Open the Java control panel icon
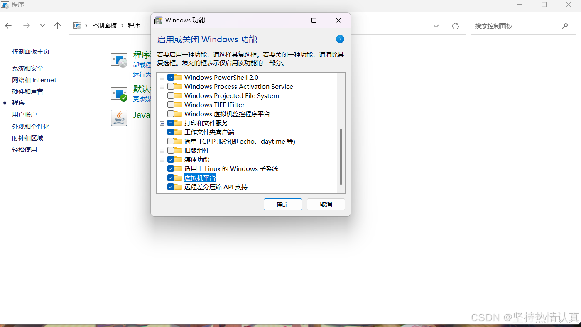 click(119, 118)
